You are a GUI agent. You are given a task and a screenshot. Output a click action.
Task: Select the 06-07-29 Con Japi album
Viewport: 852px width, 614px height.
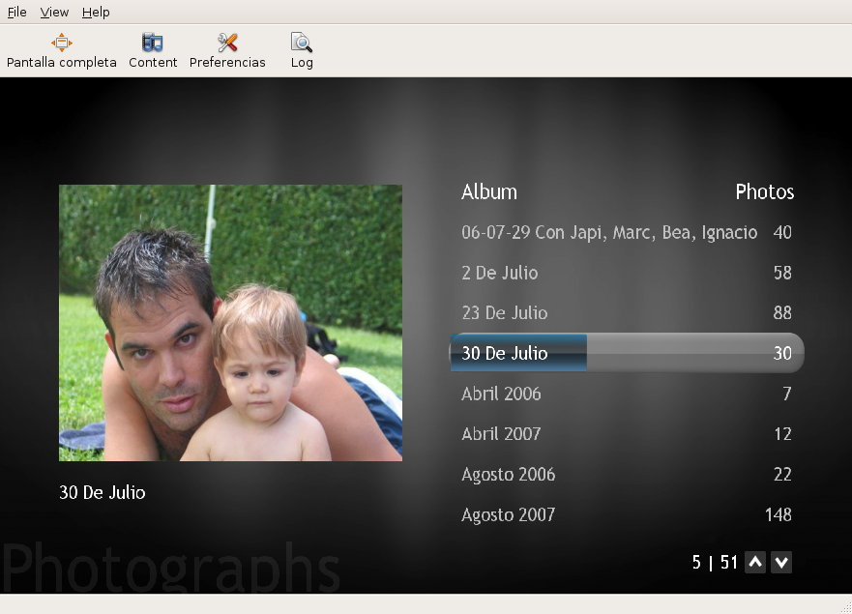[609, 233]
